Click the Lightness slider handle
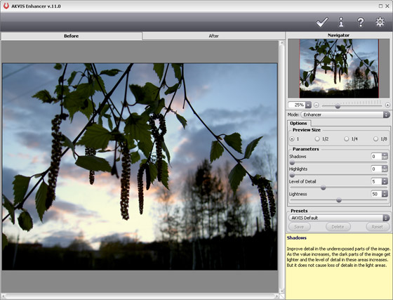393x300 pixels. point(339,200)
